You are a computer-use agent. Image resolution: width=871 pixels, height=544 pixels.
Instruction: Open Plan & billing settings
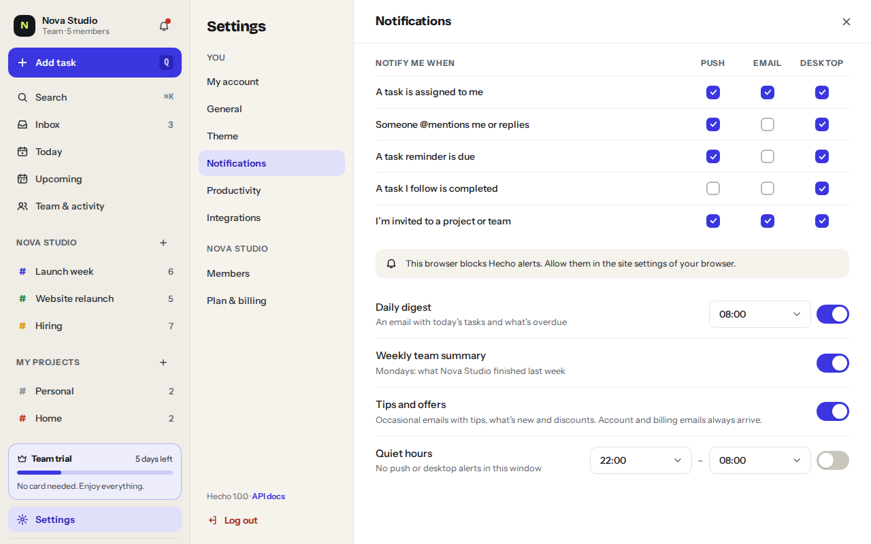(272, 301)
